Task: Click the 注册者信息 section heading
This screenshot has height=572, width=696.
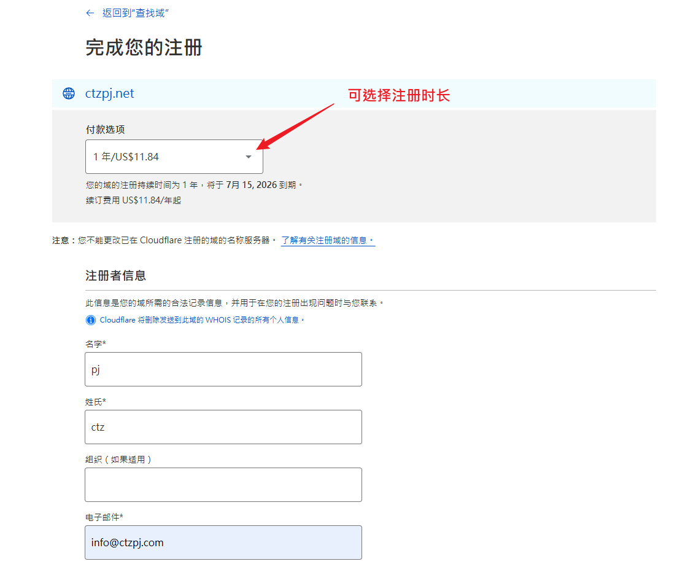Action: (115, 275)
